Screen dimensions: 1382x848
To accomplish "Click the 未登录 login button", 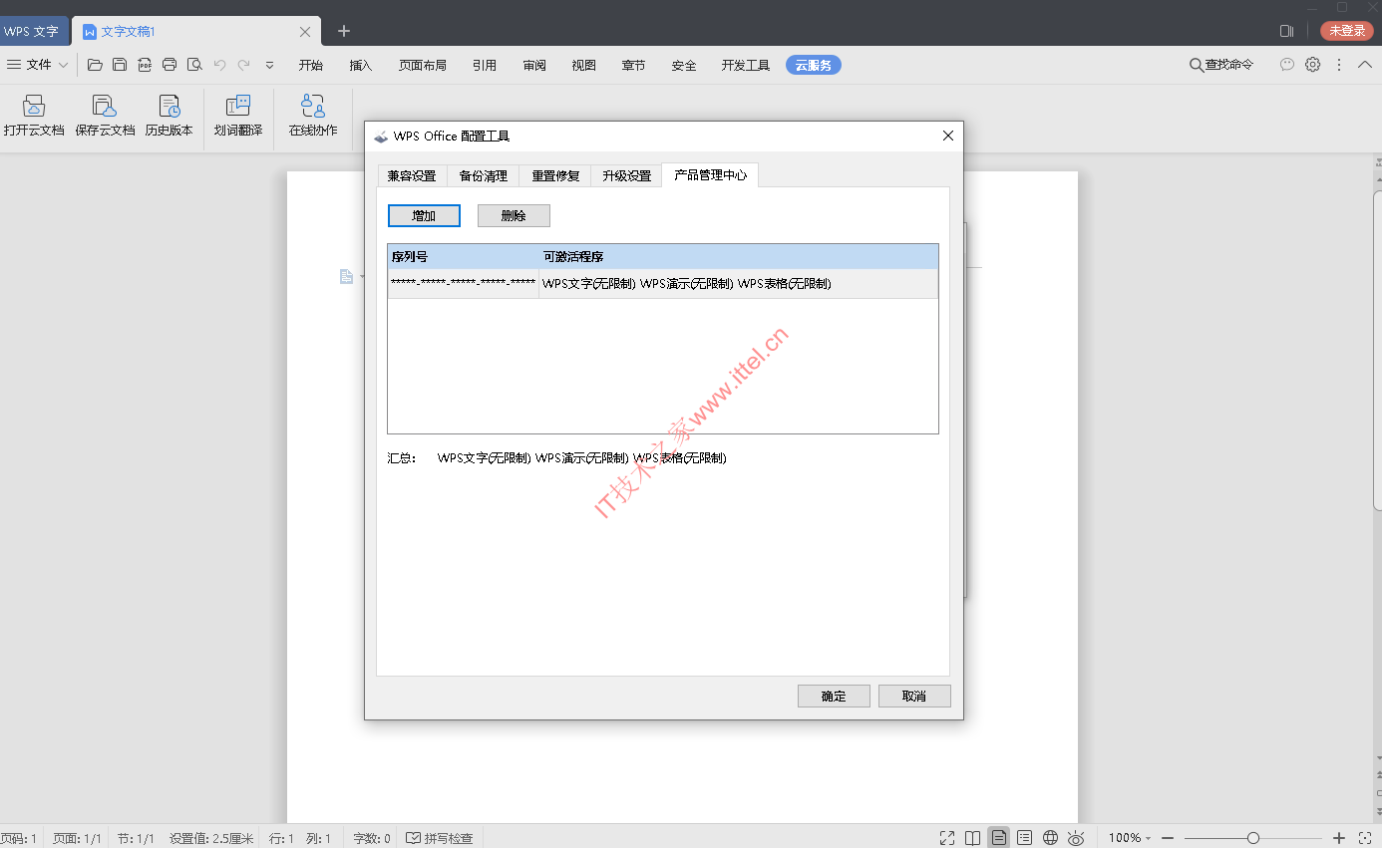I will click(1347, 31).
